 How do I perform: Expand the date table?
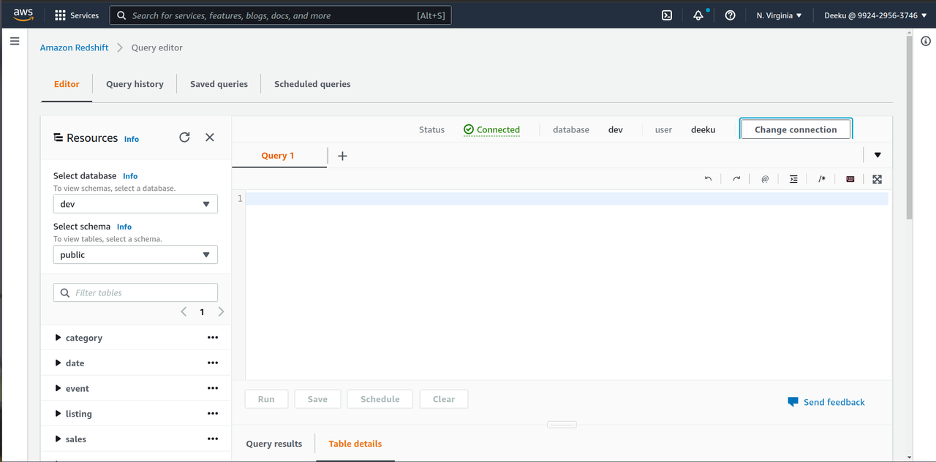[x=58, y=363]
